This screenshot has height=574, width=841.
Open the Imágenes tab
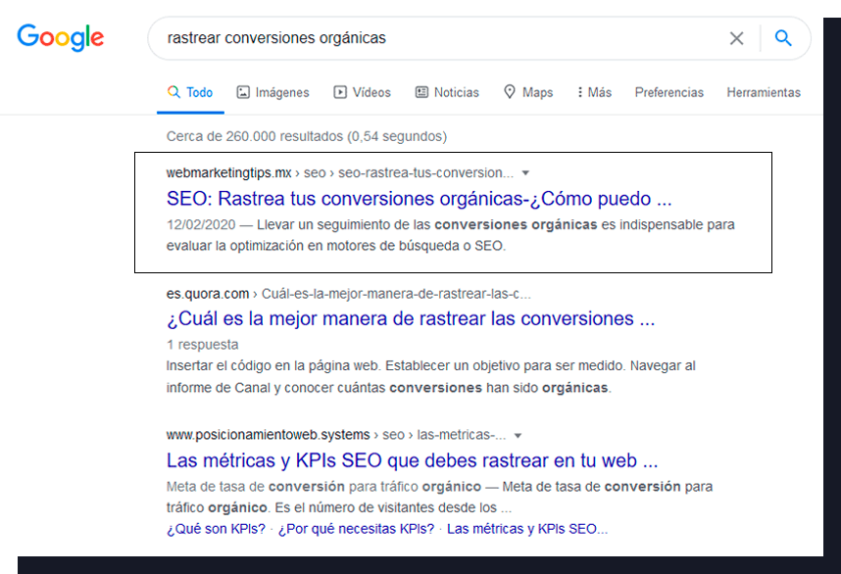(x=272, y=92)
